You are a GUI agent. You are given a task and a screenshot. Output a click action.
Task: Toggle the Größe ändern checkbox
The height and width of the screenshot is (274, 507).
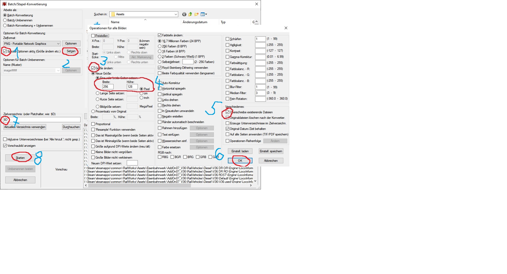point(93,68)
